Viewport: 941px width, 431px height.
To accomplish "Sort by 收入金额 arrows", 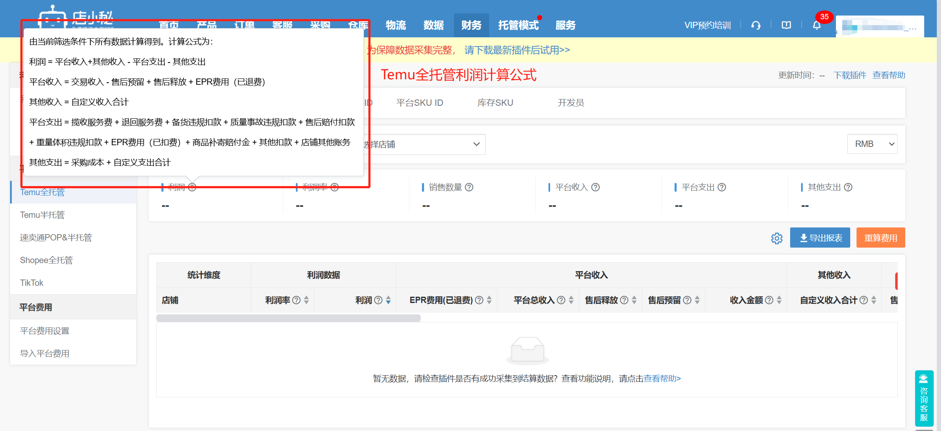I will (779, 300).
